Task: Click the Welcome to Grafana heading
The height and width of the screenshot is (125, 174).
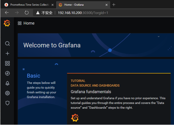Action: coord(52,45)
